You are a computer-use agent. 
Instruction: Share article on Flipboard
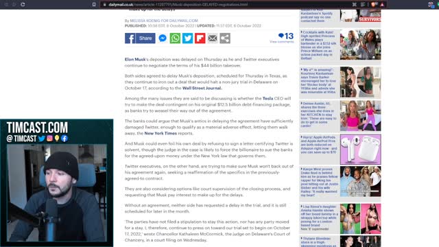pos(200,38)
